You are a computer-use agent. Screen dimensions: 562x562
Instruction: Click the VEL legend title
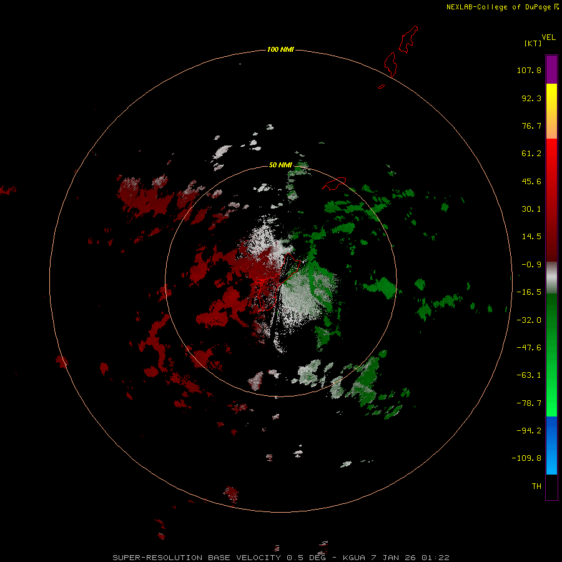pos(548,37)
